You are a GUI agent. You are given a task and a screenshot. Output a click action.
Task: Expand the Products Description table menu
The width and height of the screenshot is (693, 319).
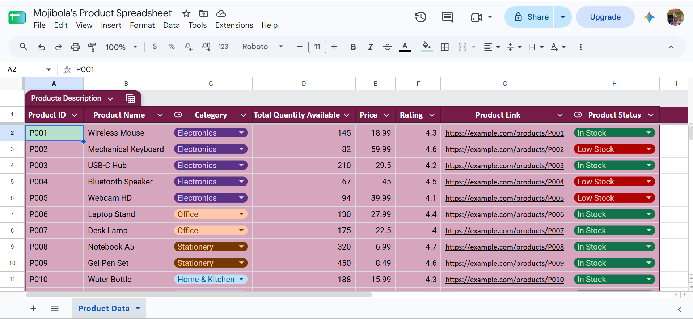pyautogui.click(x=110, y=99)
